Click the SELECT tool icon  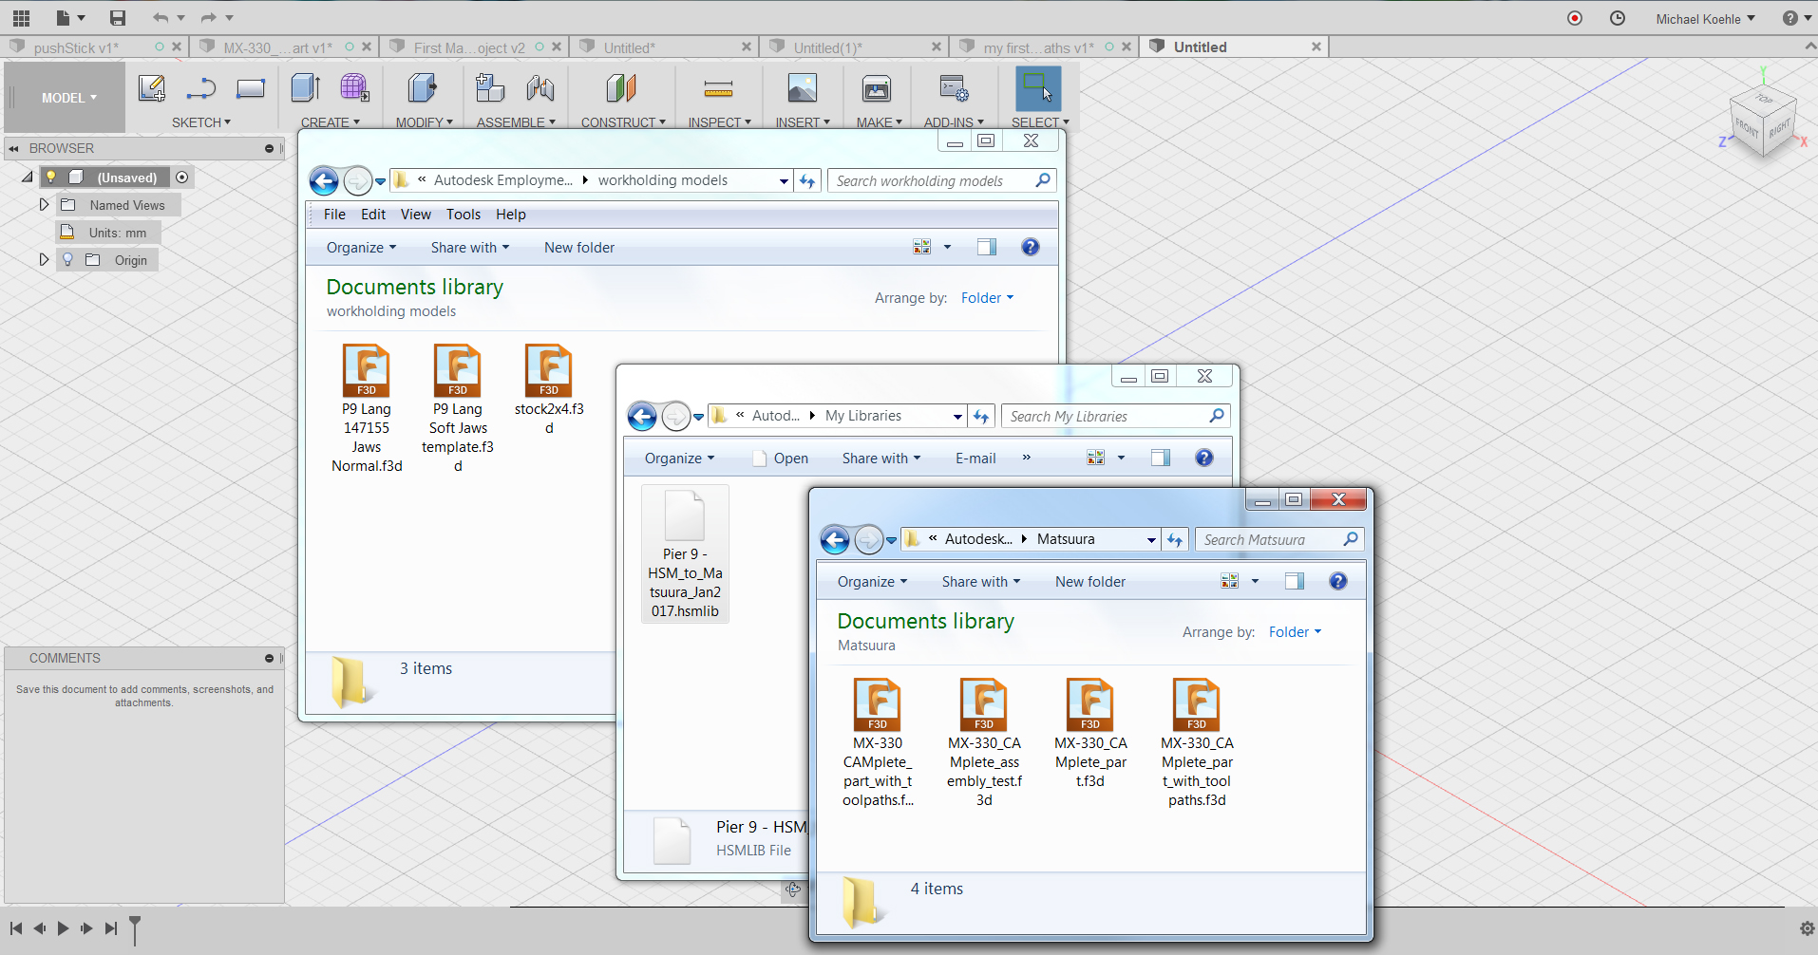pyautogui.click(x=1038, y=88)
